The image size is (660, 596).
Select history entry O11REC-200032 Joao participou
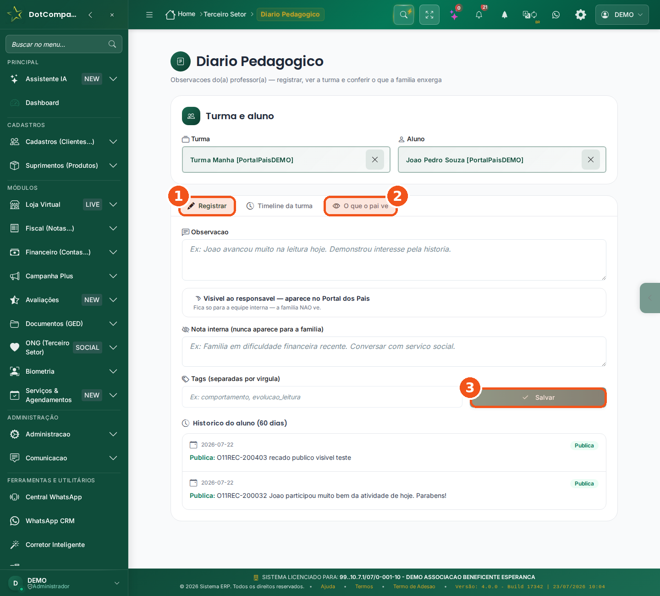coord(394,490)
